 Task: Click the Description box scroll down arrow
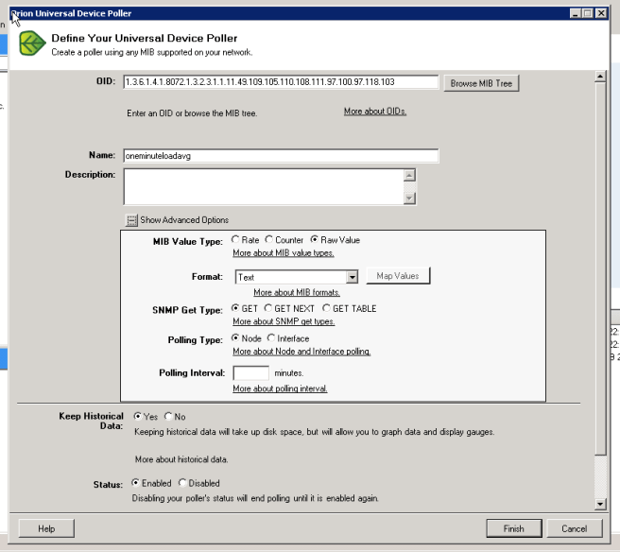point(409,198)
